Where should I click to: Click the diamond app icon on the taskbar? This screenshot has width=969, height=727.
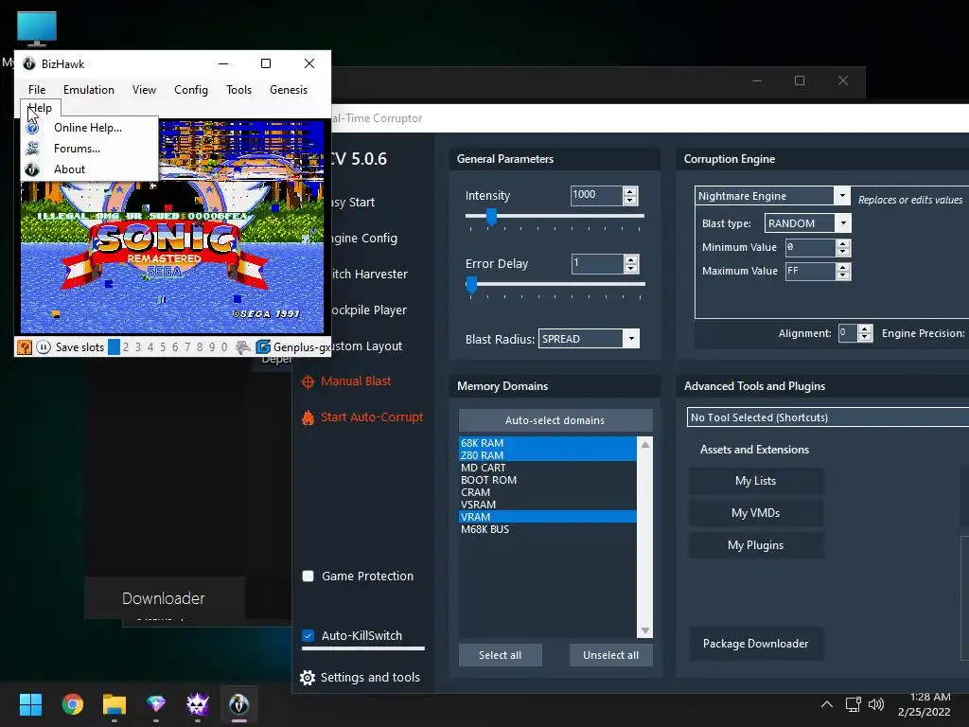(x=156, y=704)
